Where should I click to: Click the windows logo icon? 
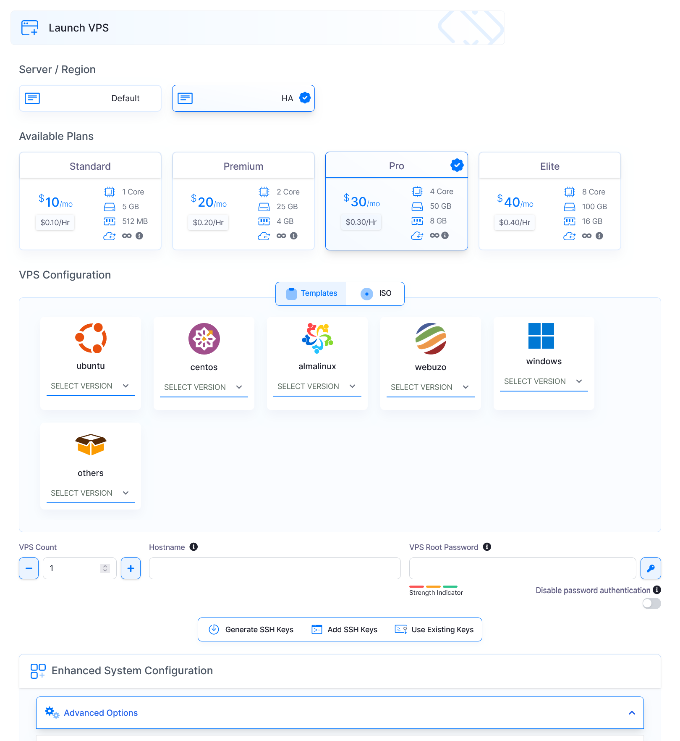tap(541, 336)
